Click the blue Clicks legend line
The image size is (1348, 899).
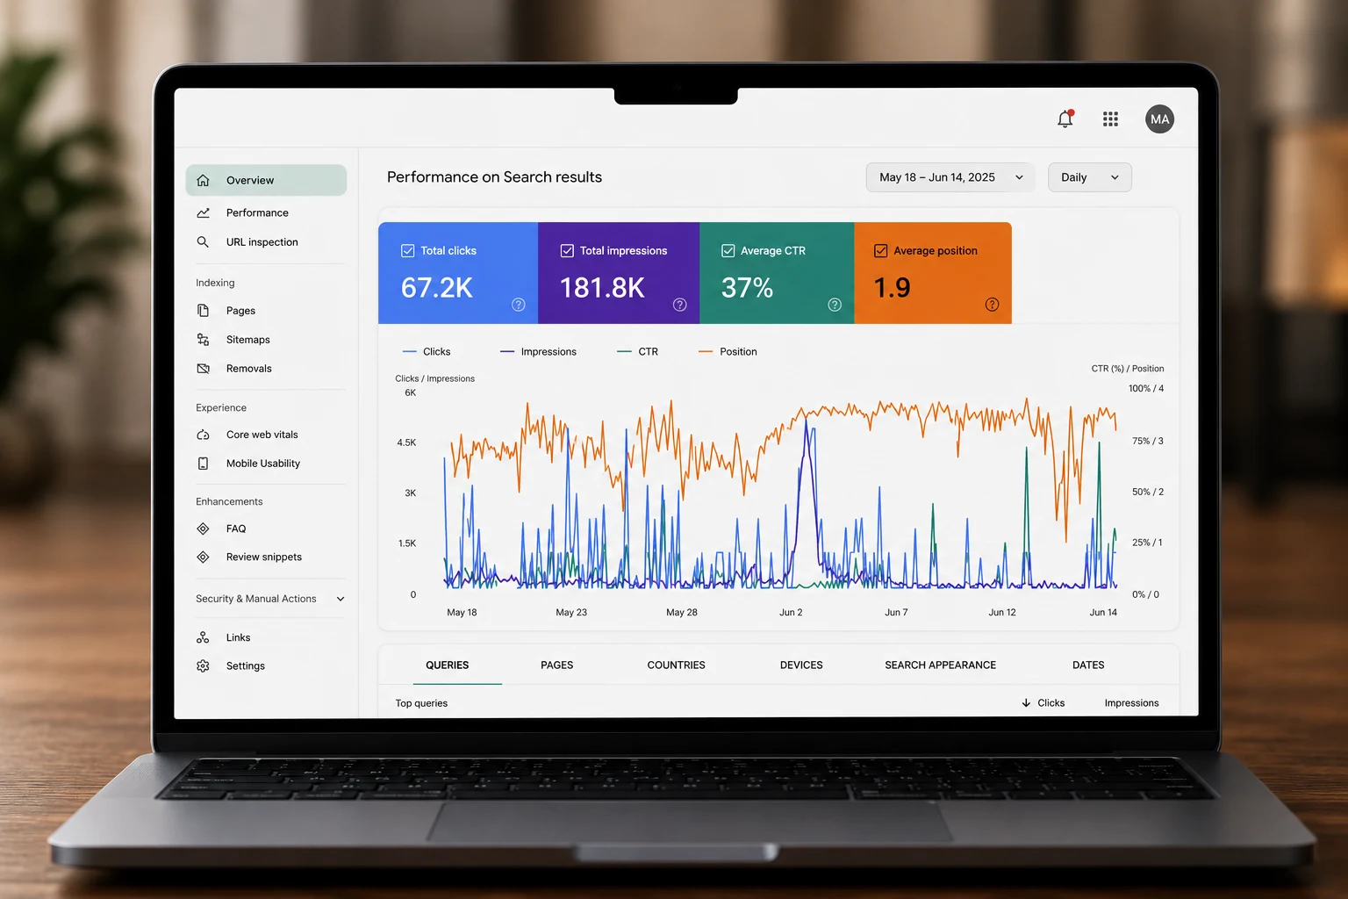click(x=409, y=351)
